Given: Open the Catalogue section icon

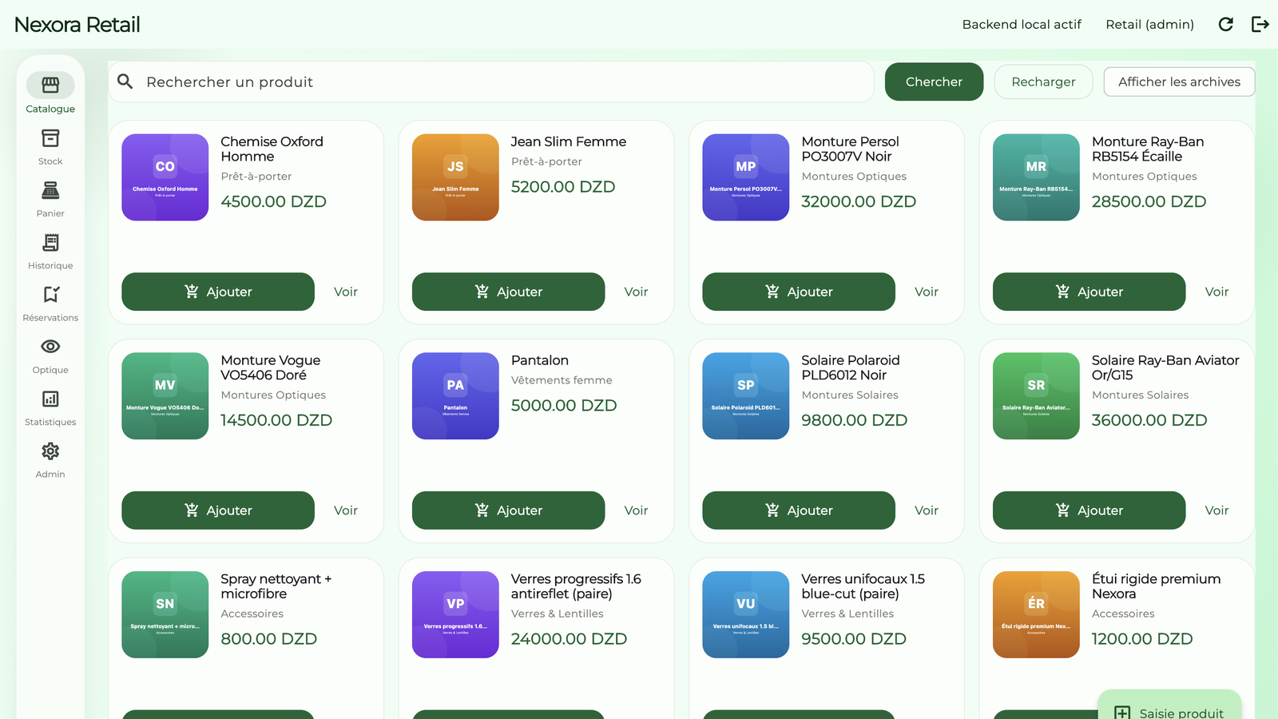Looking at the screenshot, I should [50, 85].
